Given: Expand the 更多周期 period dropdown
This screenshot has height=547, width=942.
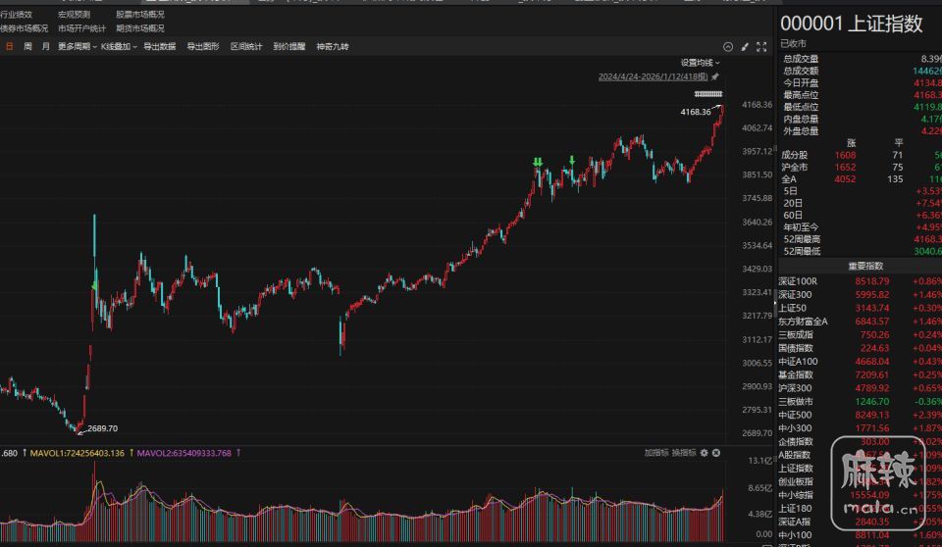Looking at the screenshot, I should pos(76,47).
